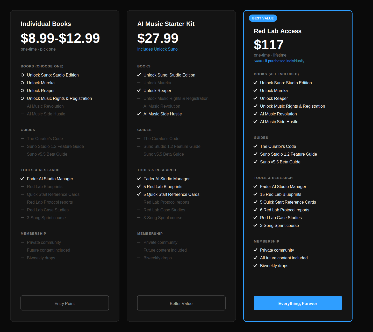This screenshot has width=373, height=332.
Task: Click the BEST VALUE badge
Action: coord(263,18)
